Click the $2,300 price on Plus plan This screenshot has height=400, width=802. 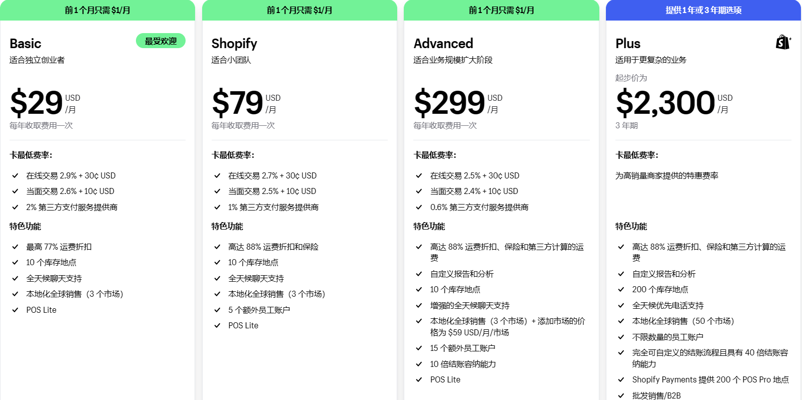click(665, 103)
